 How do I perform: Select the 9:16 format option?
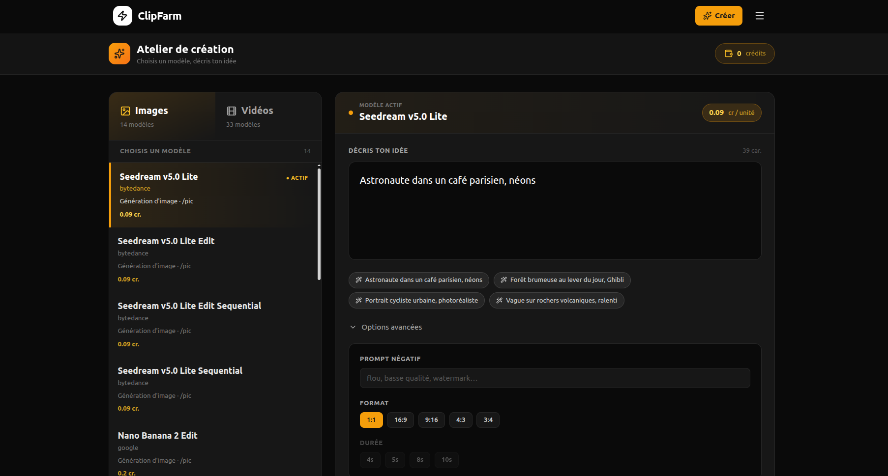[432, 420]
